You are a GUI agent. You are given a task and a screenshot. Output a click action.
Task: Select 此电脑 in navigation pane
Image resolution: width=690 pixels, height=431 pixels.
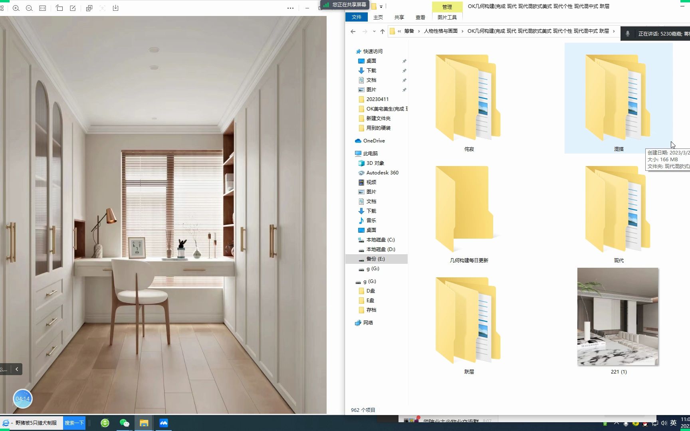(x=370, y=154)
